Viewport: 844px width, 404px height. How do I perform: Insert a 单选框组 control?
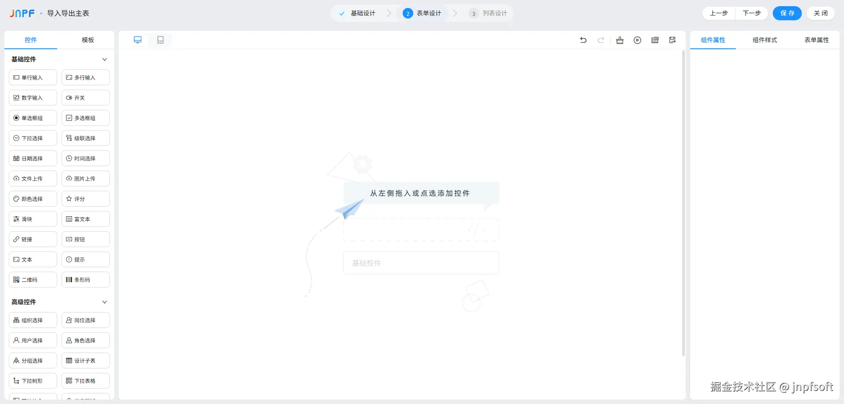(x=33, y=118)
